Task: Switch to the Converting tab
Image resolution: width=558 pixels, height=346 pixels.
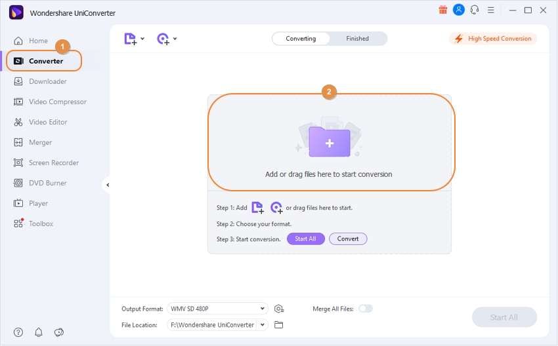Action: tap(301, 39)
